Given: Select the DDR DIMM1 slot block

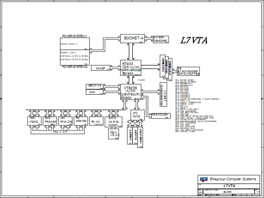Looking at the screenshot, I should [x=162, y=66].
